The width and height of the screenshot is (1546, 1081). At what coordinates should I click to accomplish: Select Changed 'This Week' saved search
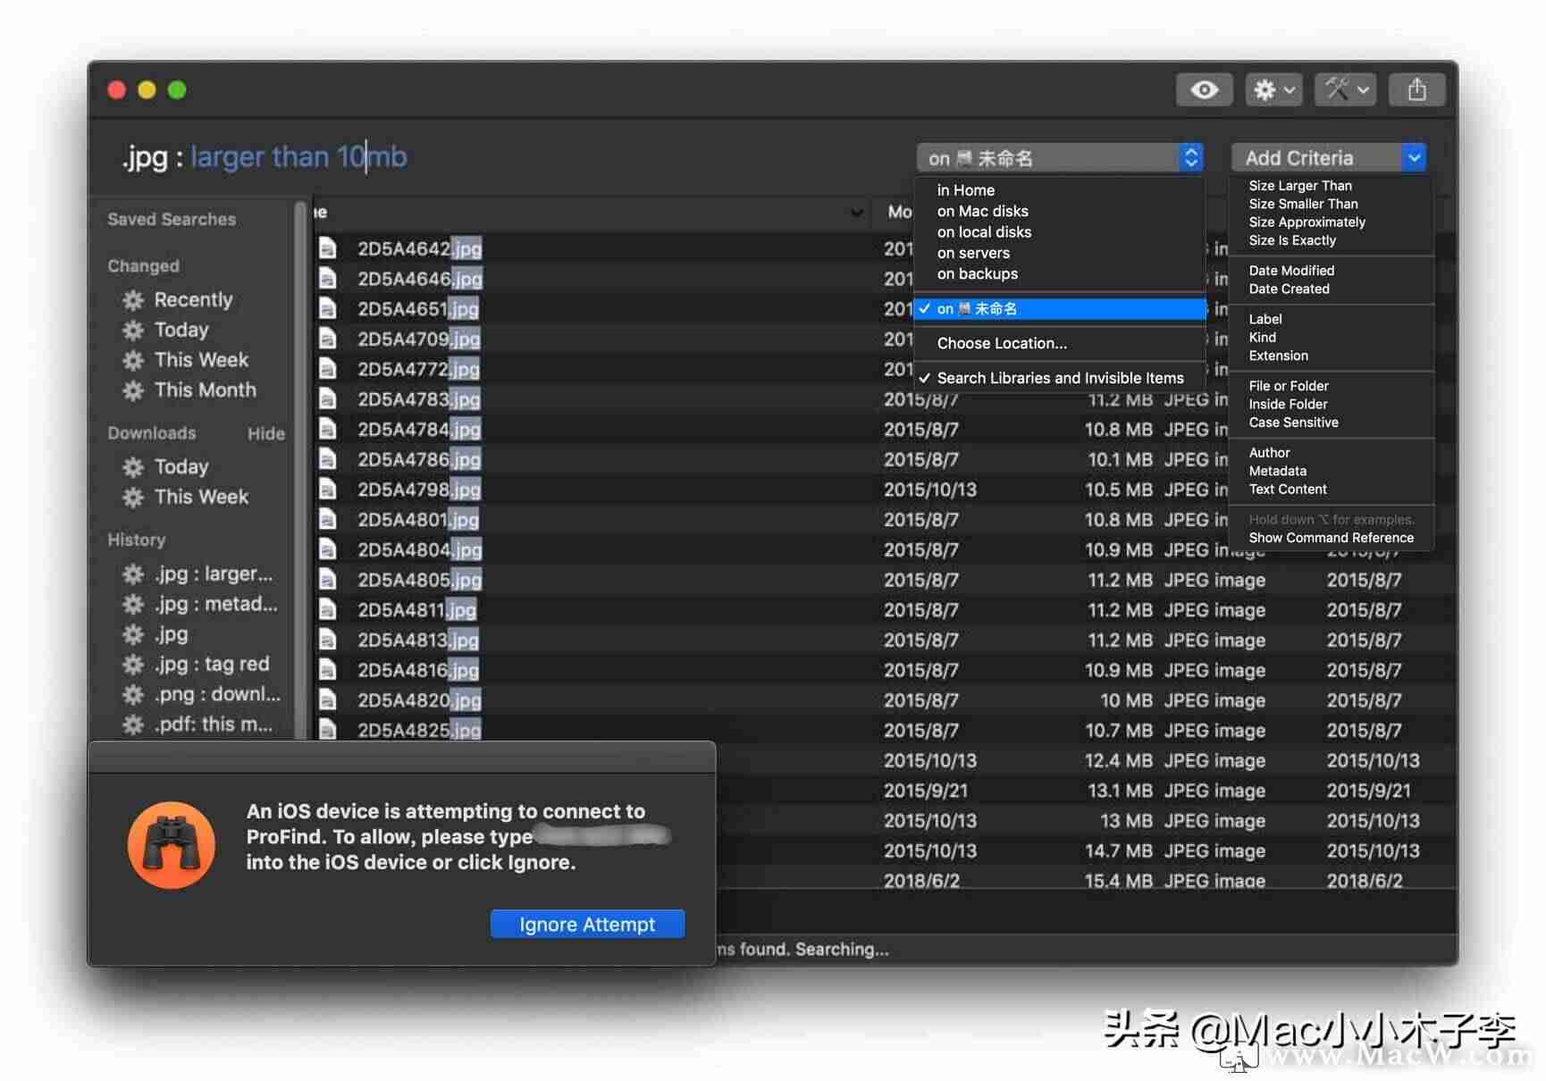(201, 360)
